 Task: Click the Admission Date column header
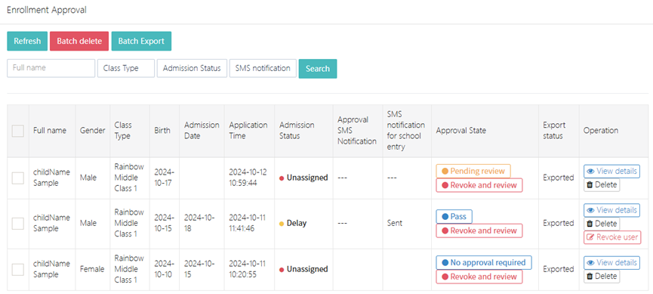tap(202, 131)
